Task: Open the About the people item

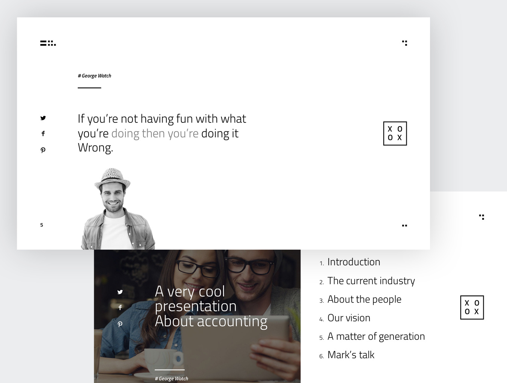Action: click(364, 299)
